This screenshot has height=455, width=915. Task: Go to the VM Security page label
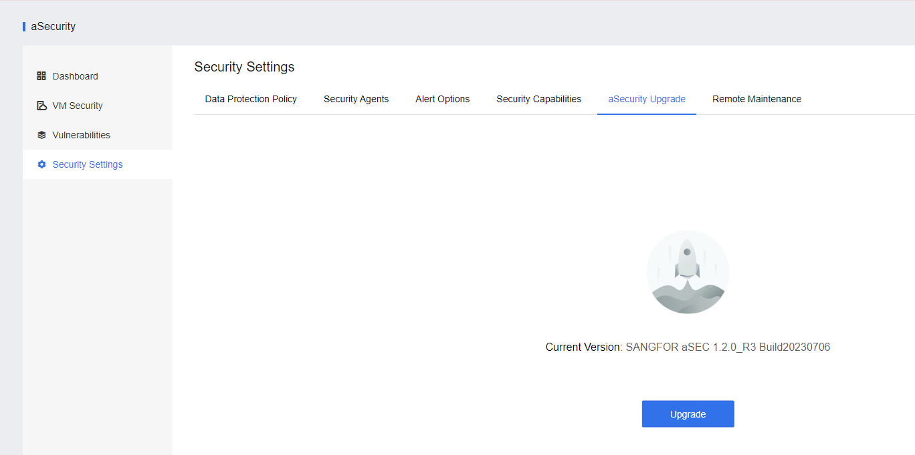click(x=78, y=106)
